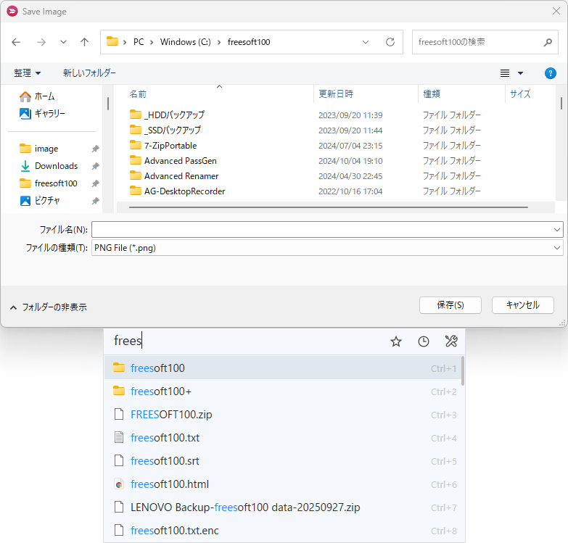Open history clock icon in launcher
568x543 pixels.
[424, 341]
